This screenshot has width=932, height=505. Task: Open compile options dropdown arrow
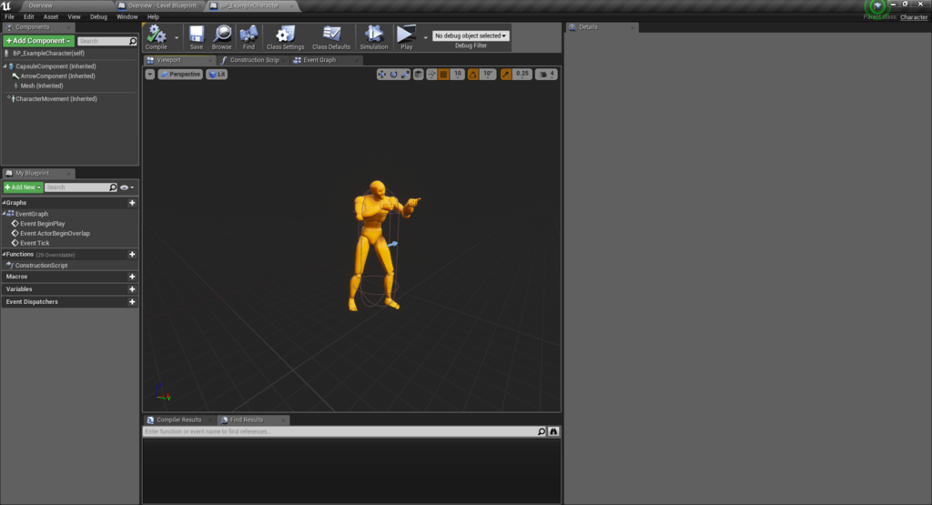click(177, 37)
